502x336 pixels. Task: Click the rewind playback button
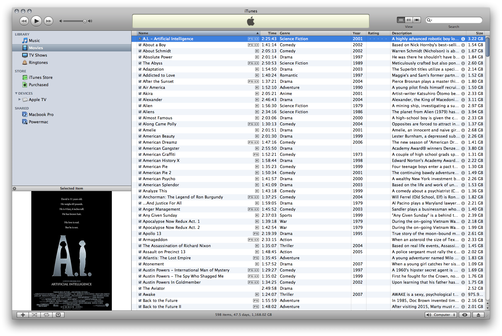click(x=24, y=21)
